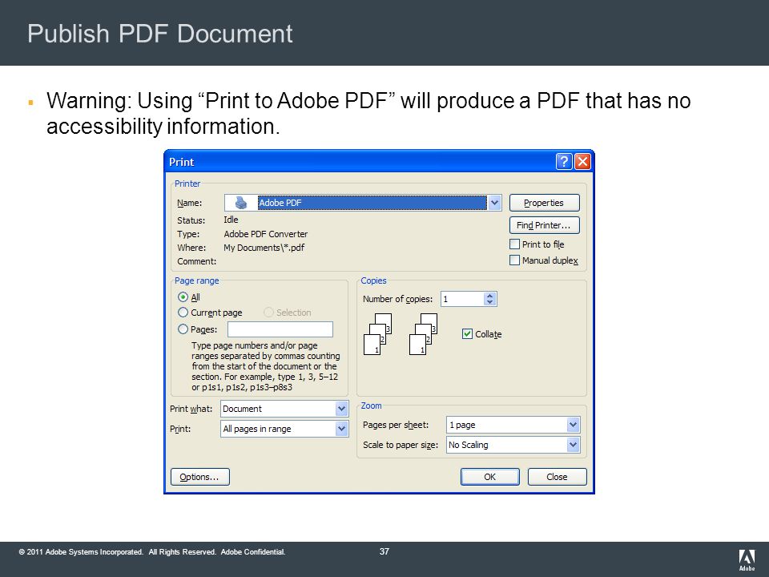Close the Print dialog with the red X
This screenshot has height=577, width=769.
582,161
